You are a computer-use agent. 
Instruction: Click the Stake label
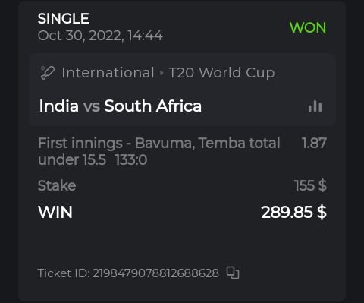57,185
